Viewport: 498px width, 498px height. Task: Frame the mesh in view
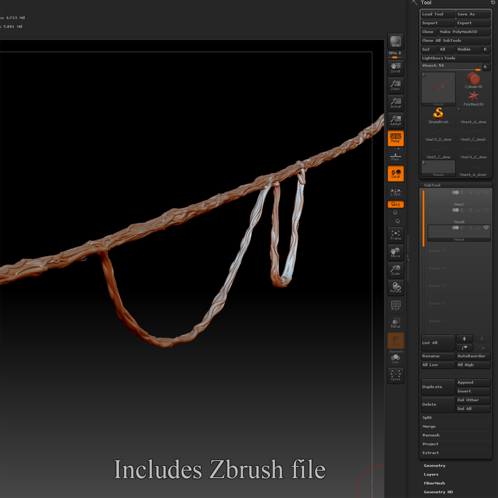click(395, 235)
